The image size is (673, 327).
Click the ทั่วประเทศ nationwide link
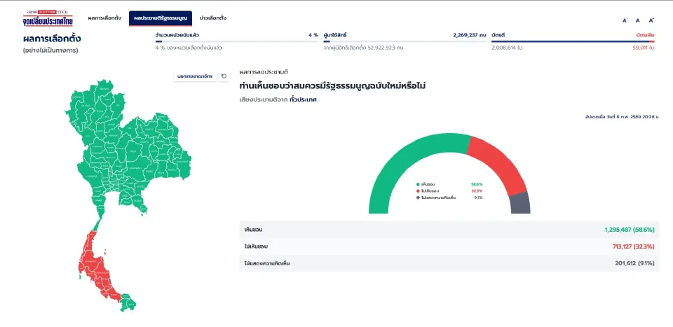tap(303, 99)
